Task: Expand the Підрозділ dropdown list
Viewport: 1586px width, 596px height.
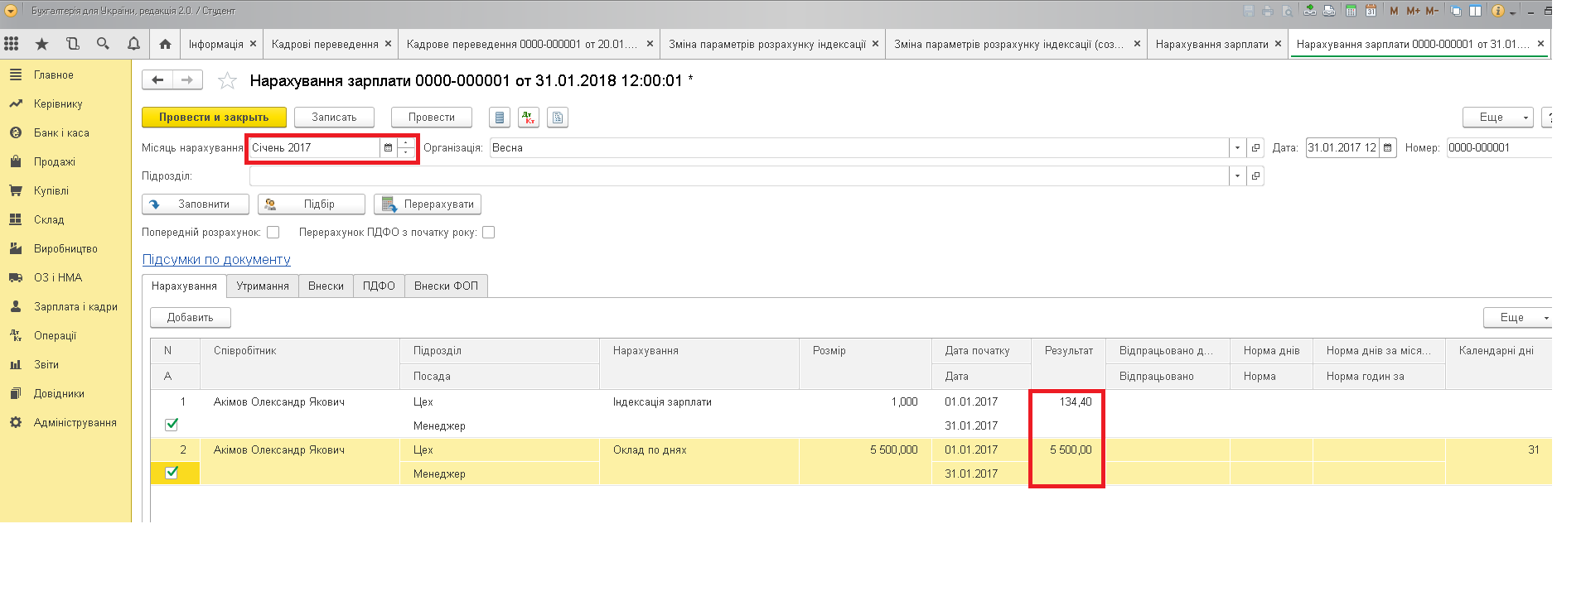Action: pos(1238,176)
